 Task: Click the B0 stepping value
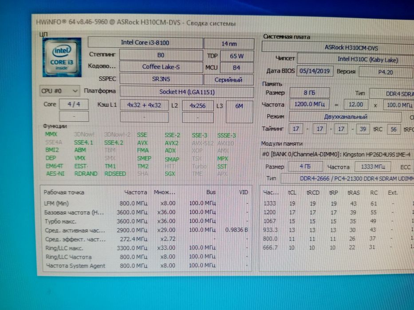161,55
